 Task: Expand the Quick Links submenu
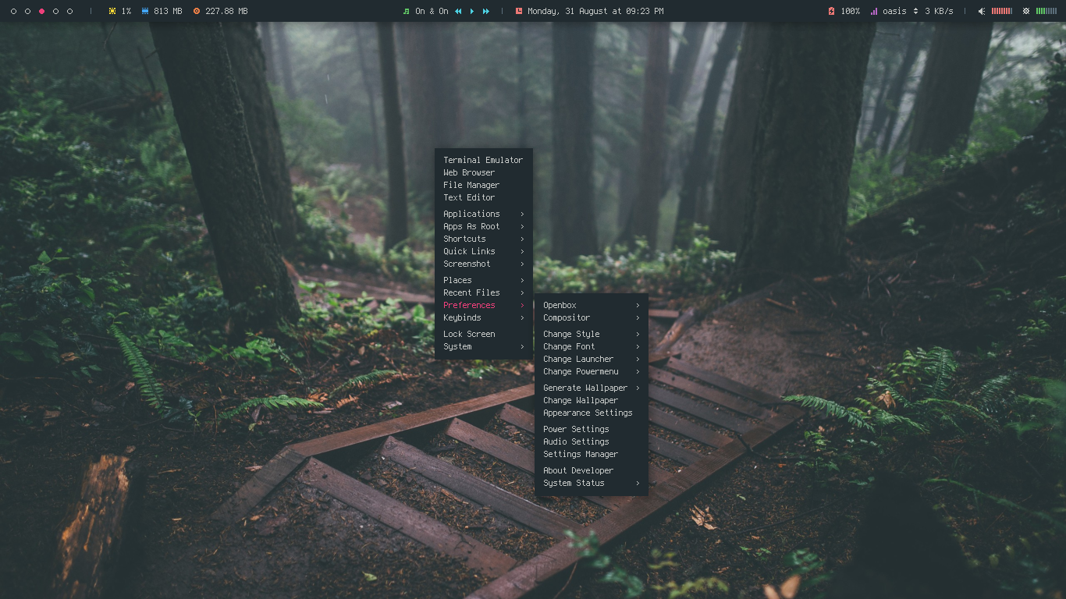point(484,251)
